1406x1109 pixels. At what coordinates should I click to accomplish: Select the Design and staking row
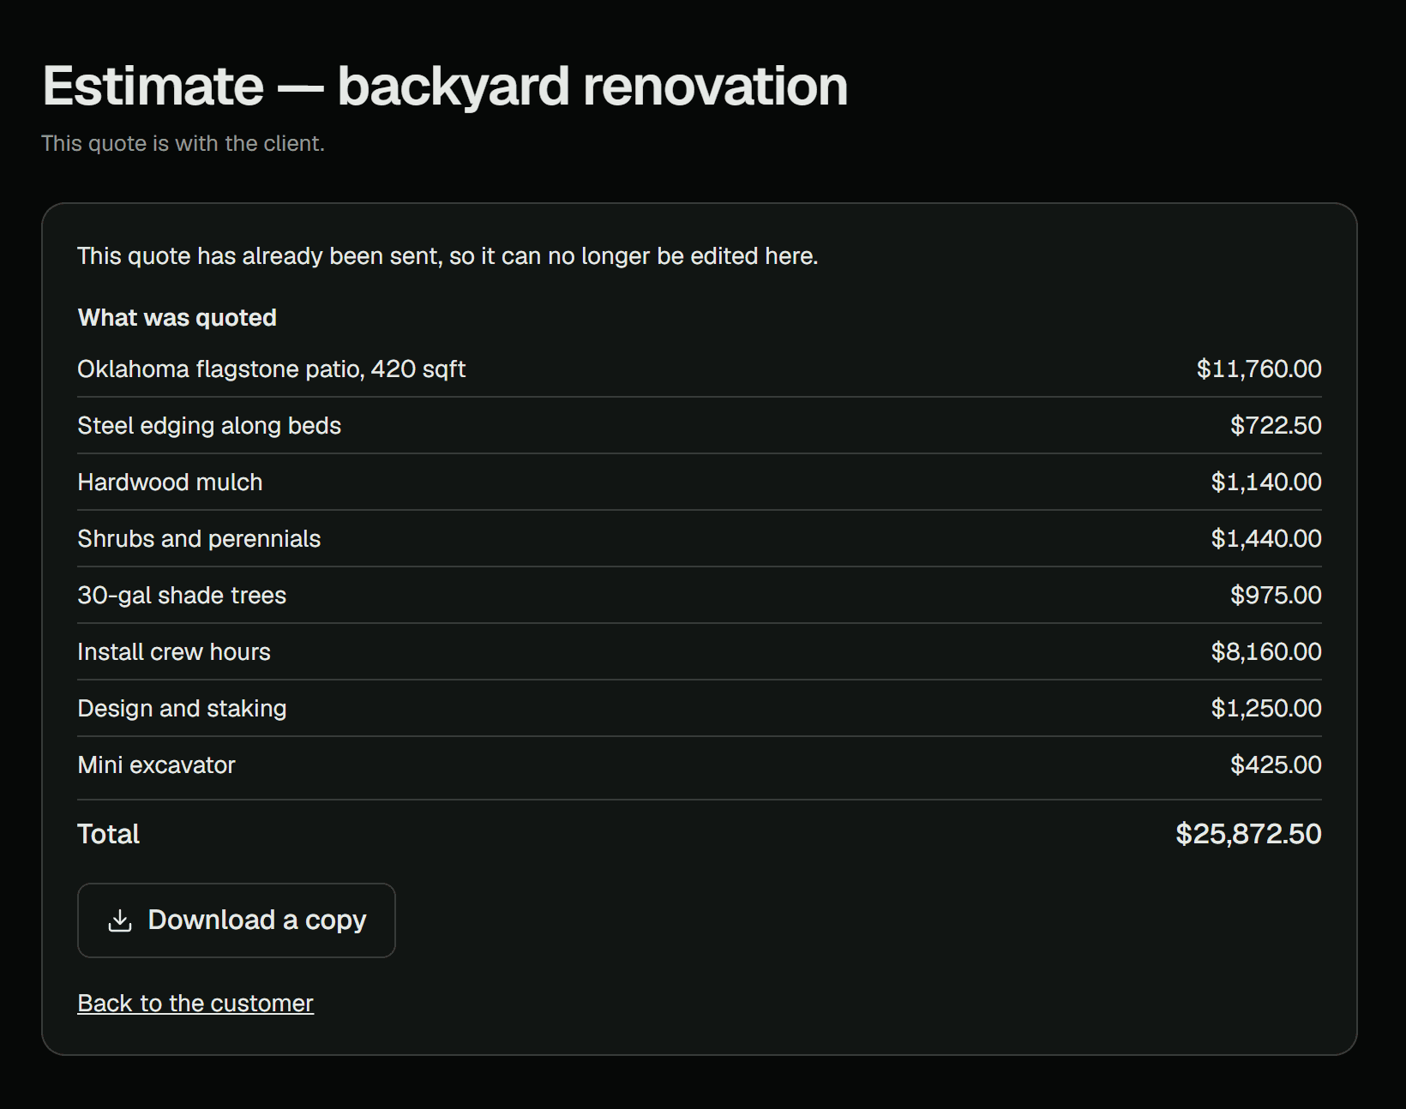pos(700,709)
